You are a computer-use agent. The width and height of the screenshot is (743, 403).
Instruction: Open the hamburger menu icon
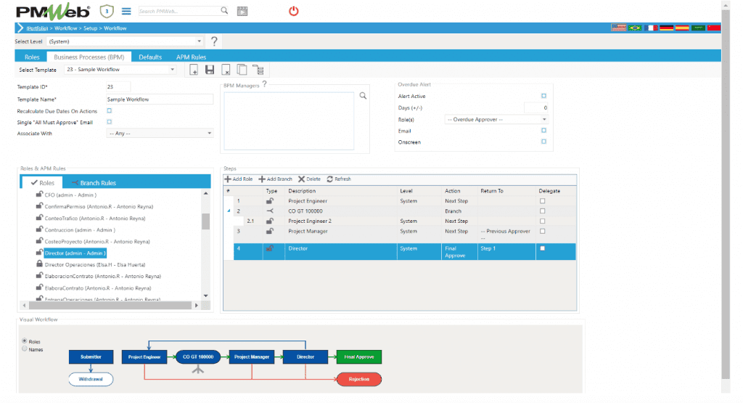(126, 11)
